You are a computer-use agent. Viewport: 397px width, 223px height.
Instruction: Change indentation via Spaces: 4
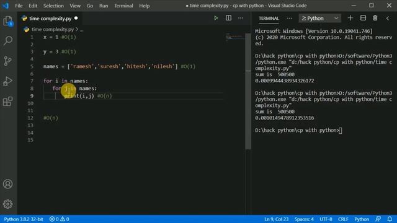tap(304, 219)
